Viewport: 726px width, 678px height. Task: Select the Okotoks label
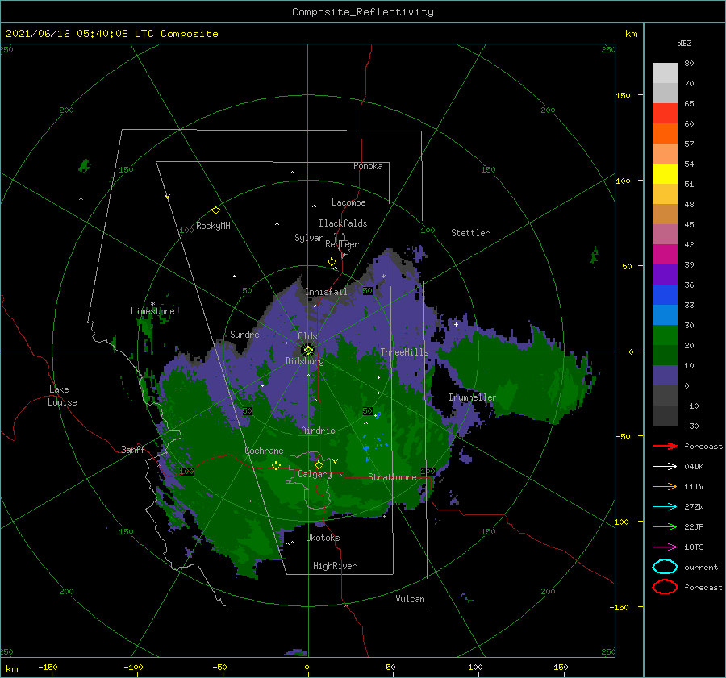(x=323, y=538)
